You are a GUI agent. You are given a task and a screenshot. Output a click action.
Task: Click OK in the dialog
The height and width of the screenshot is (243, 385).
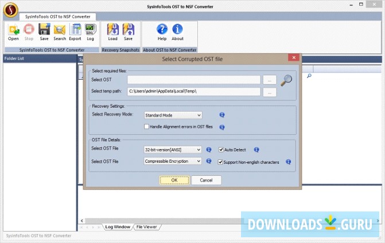[174, 180]
